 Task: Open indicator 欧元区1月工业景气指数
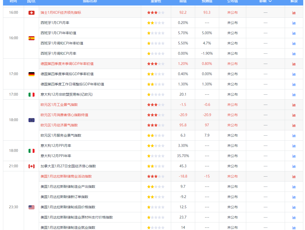point(59,105)
